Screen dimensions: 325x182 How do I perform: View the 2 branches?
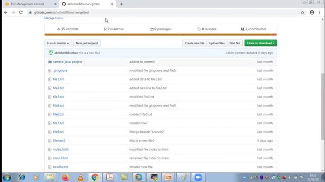[114, 29]
